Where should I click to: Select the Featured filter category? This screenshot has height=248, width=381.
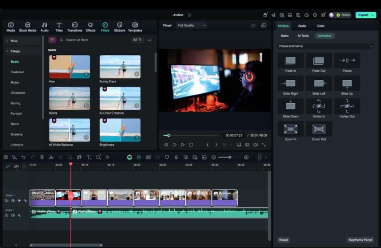[x=17, y=72]
